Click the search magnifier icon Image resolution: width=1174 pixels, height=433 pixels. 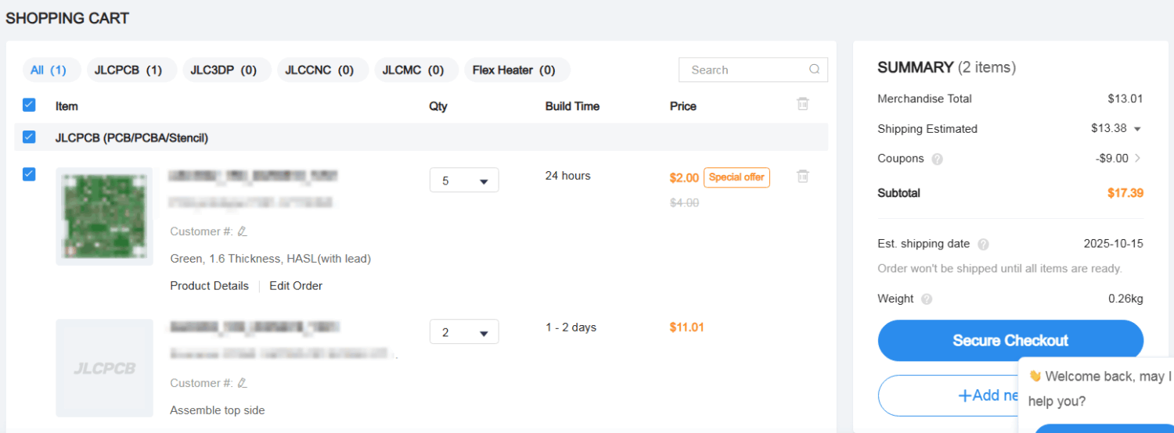(814, 70)
